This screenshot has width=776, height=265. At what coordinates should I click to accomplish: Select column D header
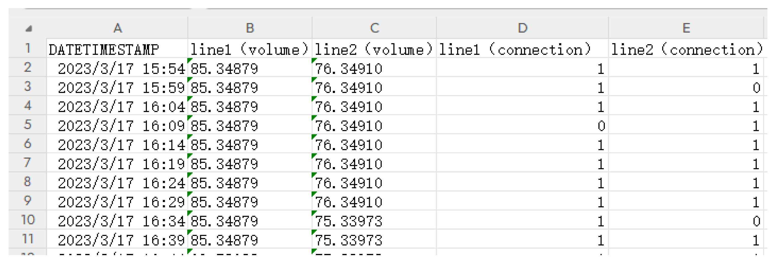[x=522, y=28]
